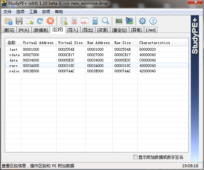Viewport: 204px width, 170px height.
Task: Sort by the Raw Address column header
Action: tap(99, 43)
